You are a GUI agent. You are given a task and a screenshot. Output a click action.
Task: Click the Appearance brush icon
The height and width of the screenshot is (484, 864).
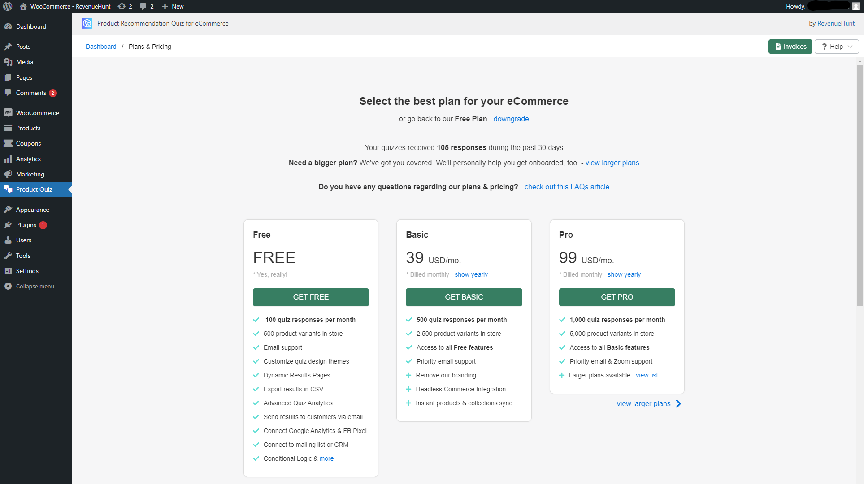tap(8, 210)
